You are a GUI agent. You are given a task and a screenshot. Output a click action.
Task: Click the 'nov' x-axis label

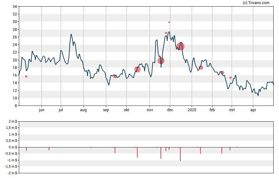tap(150, 110)
